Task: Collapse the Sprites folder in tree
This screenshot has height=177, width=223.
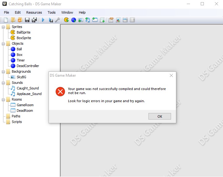Action: 3,27
